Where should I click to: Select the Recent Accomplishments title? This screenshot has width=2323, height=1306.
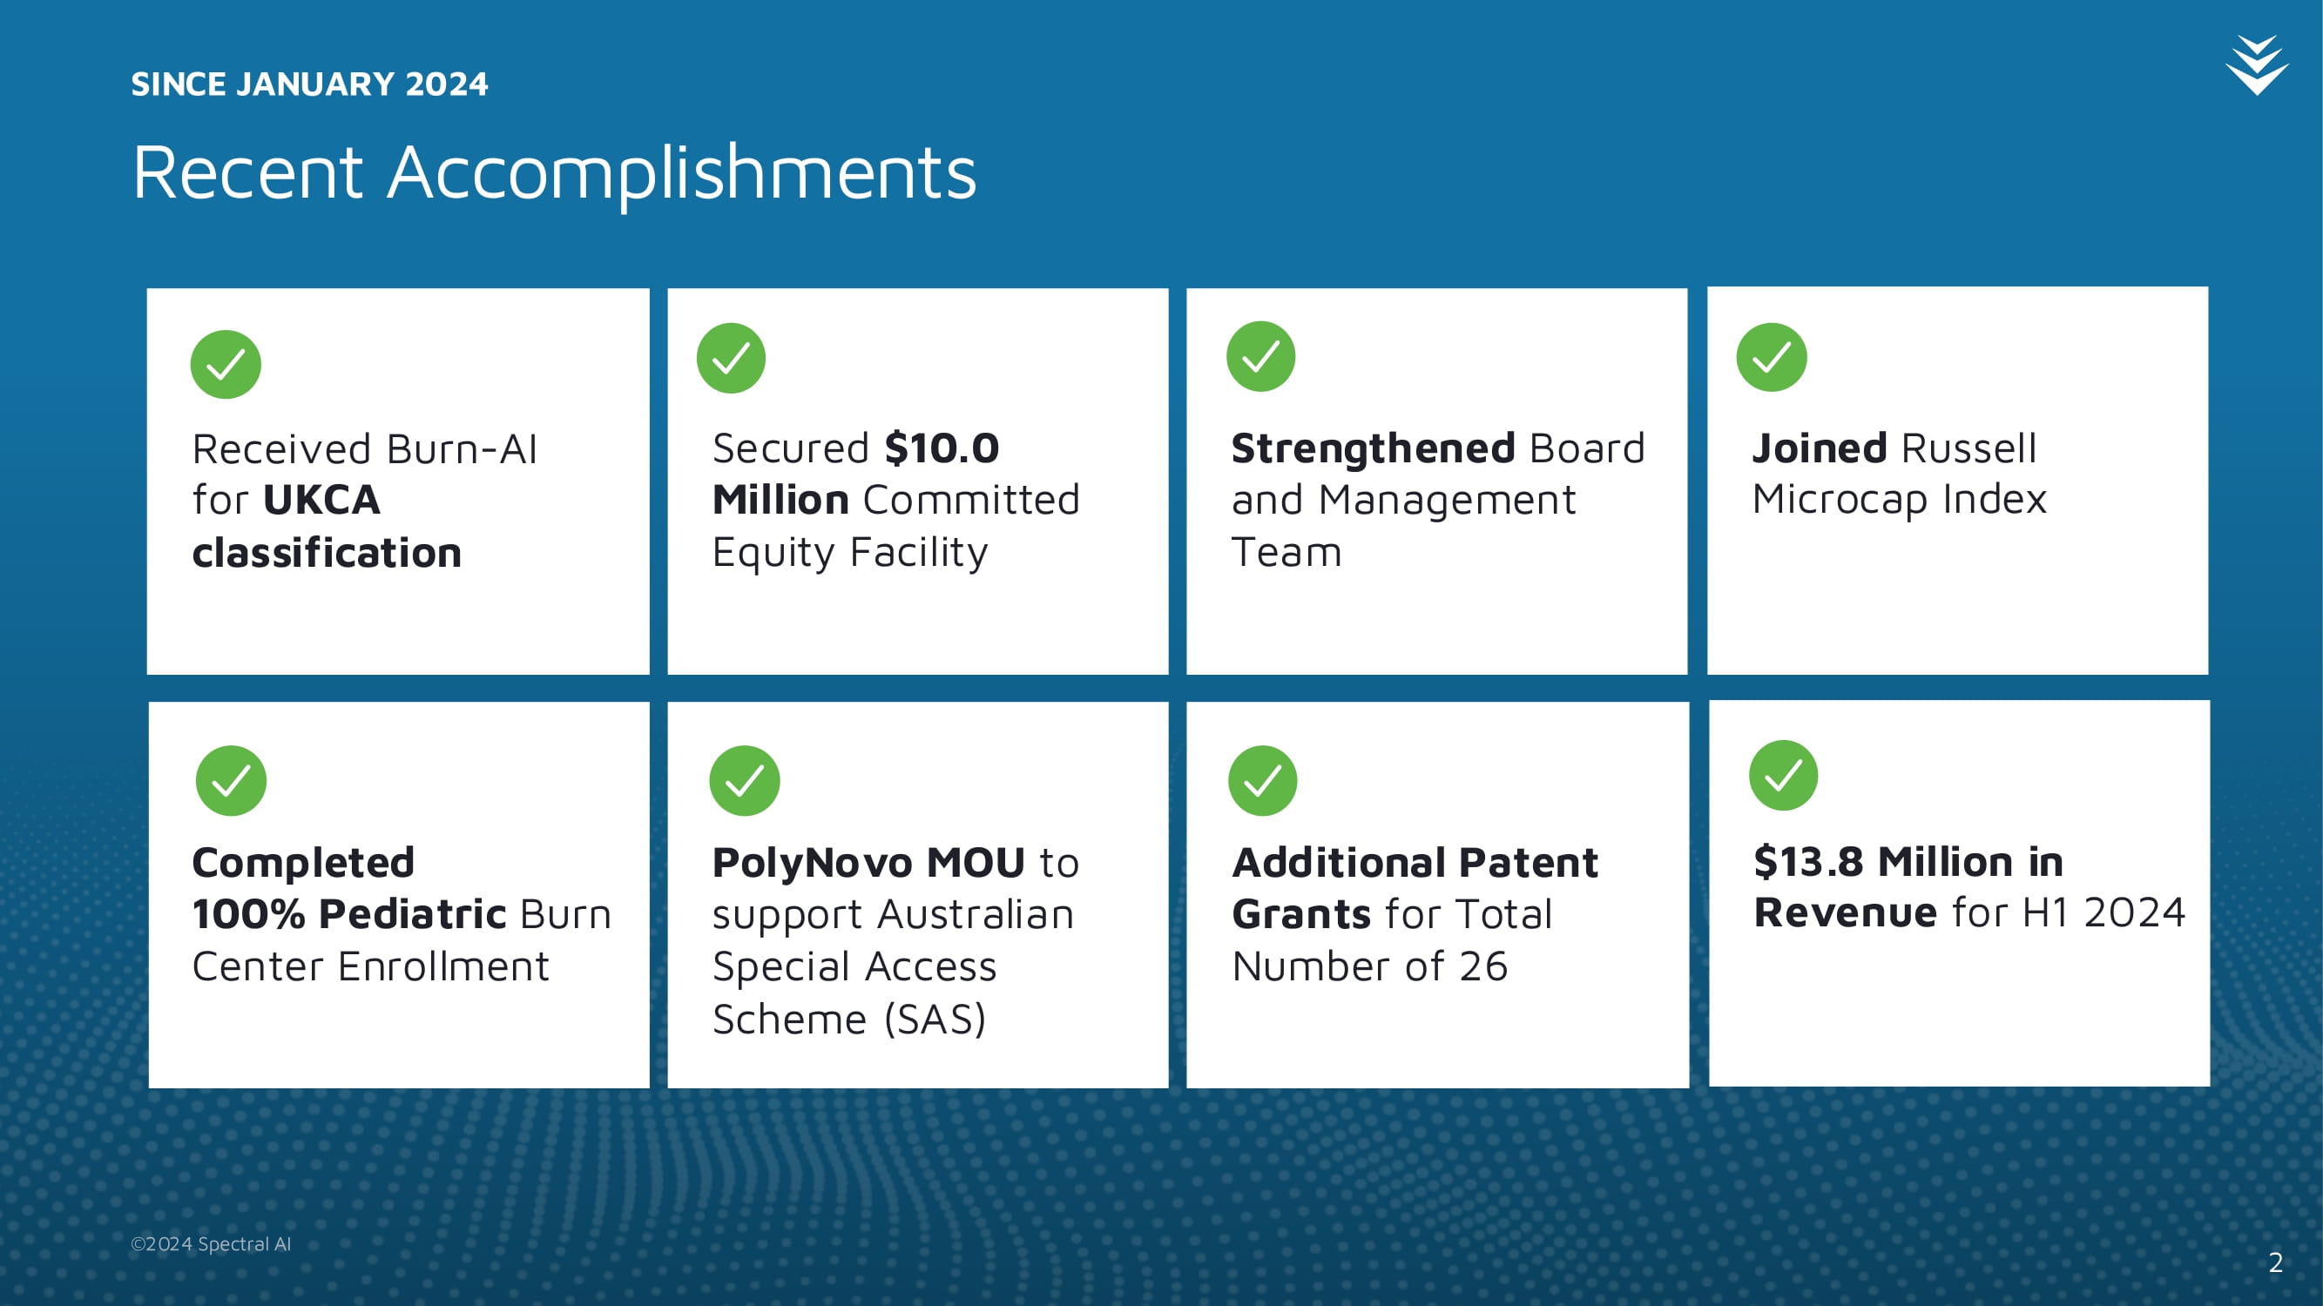(x=555, y=172)
